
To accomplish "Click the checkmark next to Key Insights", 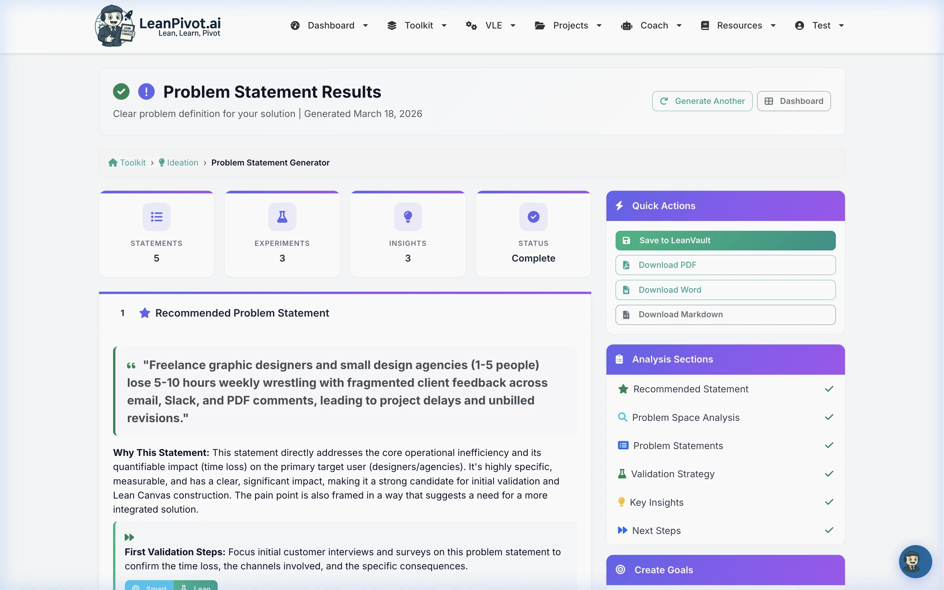I will pyautogui.click(x=829, y=502).
